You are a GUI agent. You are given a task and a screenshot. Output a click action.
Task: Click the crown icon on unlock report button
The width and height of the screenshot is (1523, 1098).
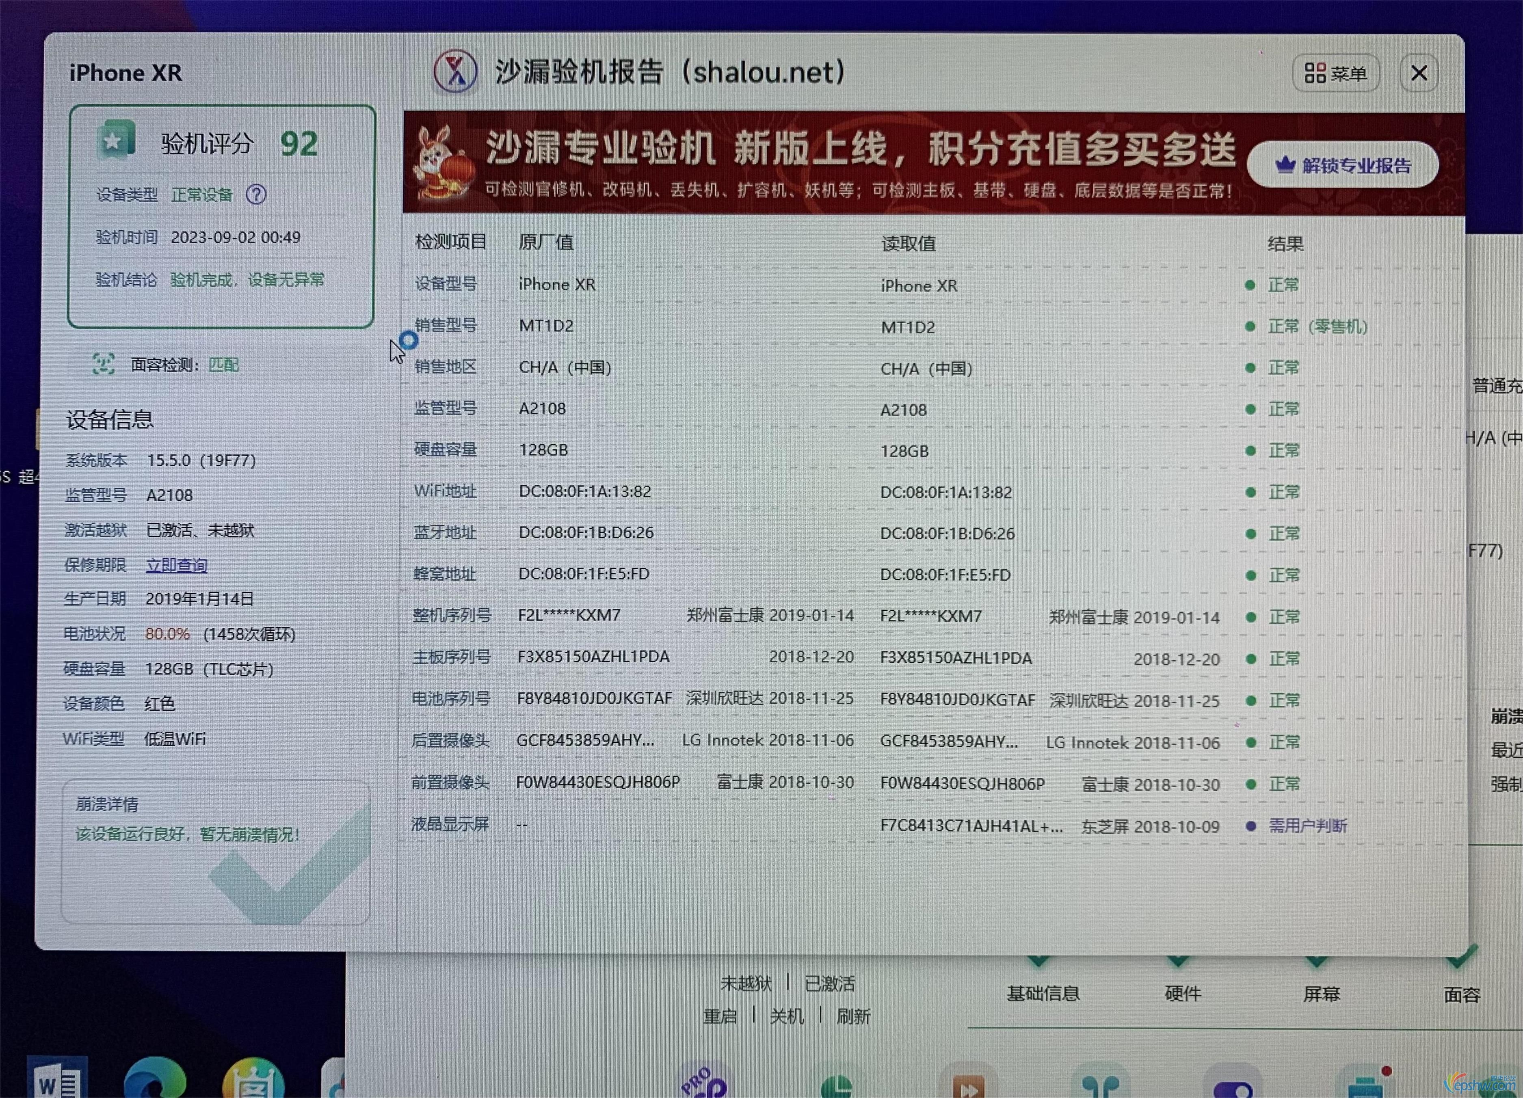coord(1285,164)
